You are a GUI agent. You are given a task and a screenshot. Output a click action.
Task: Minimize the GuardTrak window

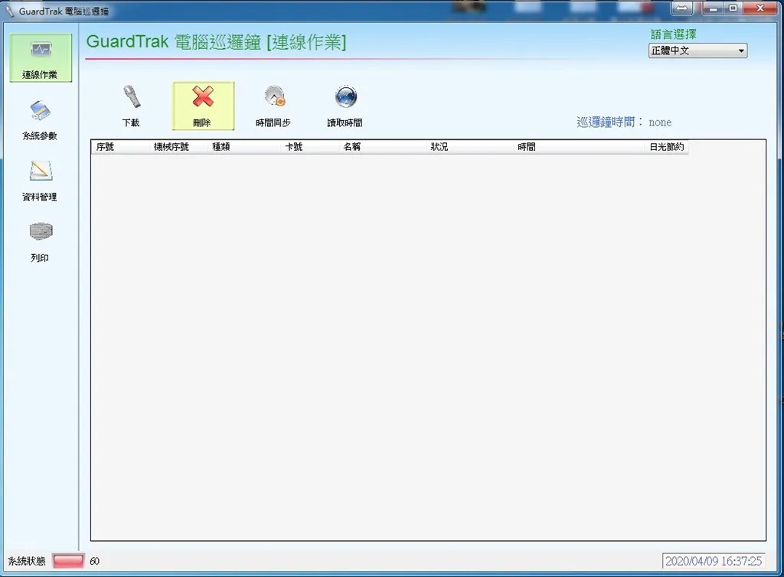click(x=713, y=8)
